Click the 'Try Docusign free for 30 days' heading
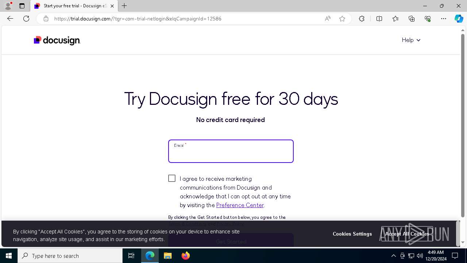Viewport: 467px width, 263px height. tap(231, 99)
